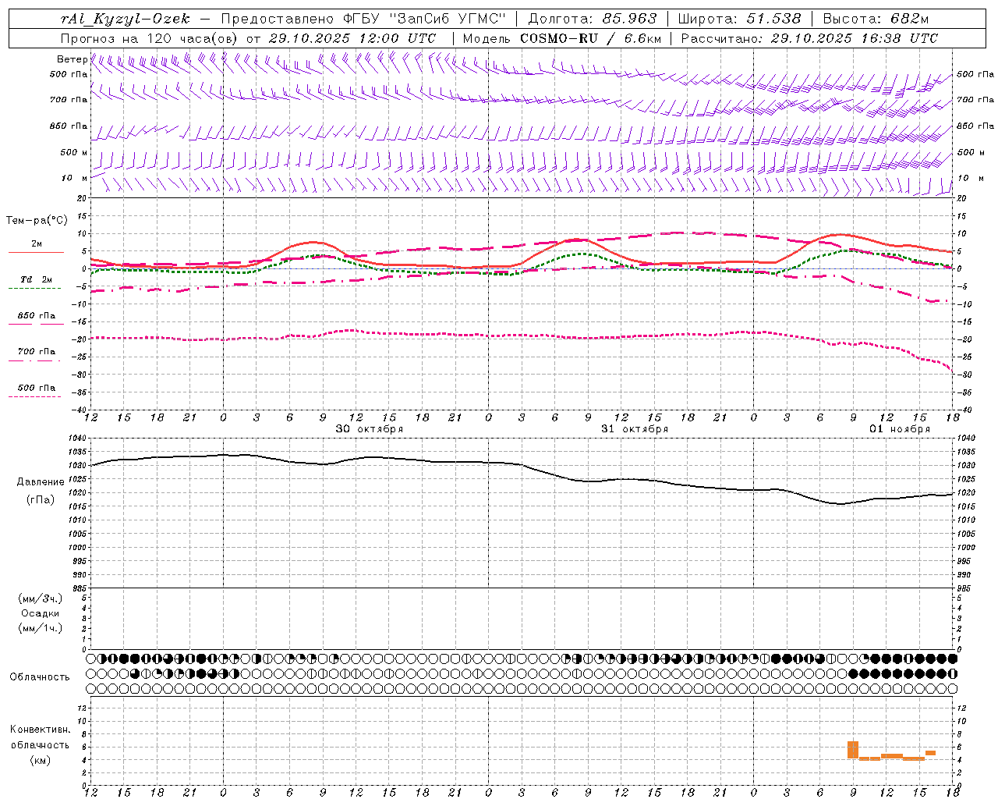
Task: Click the '(гПа)' unit under Давление
Action: [x=41, y=500]
